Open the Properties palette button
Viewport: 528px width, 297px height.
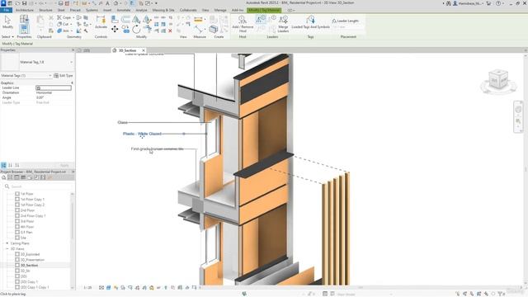24,29
